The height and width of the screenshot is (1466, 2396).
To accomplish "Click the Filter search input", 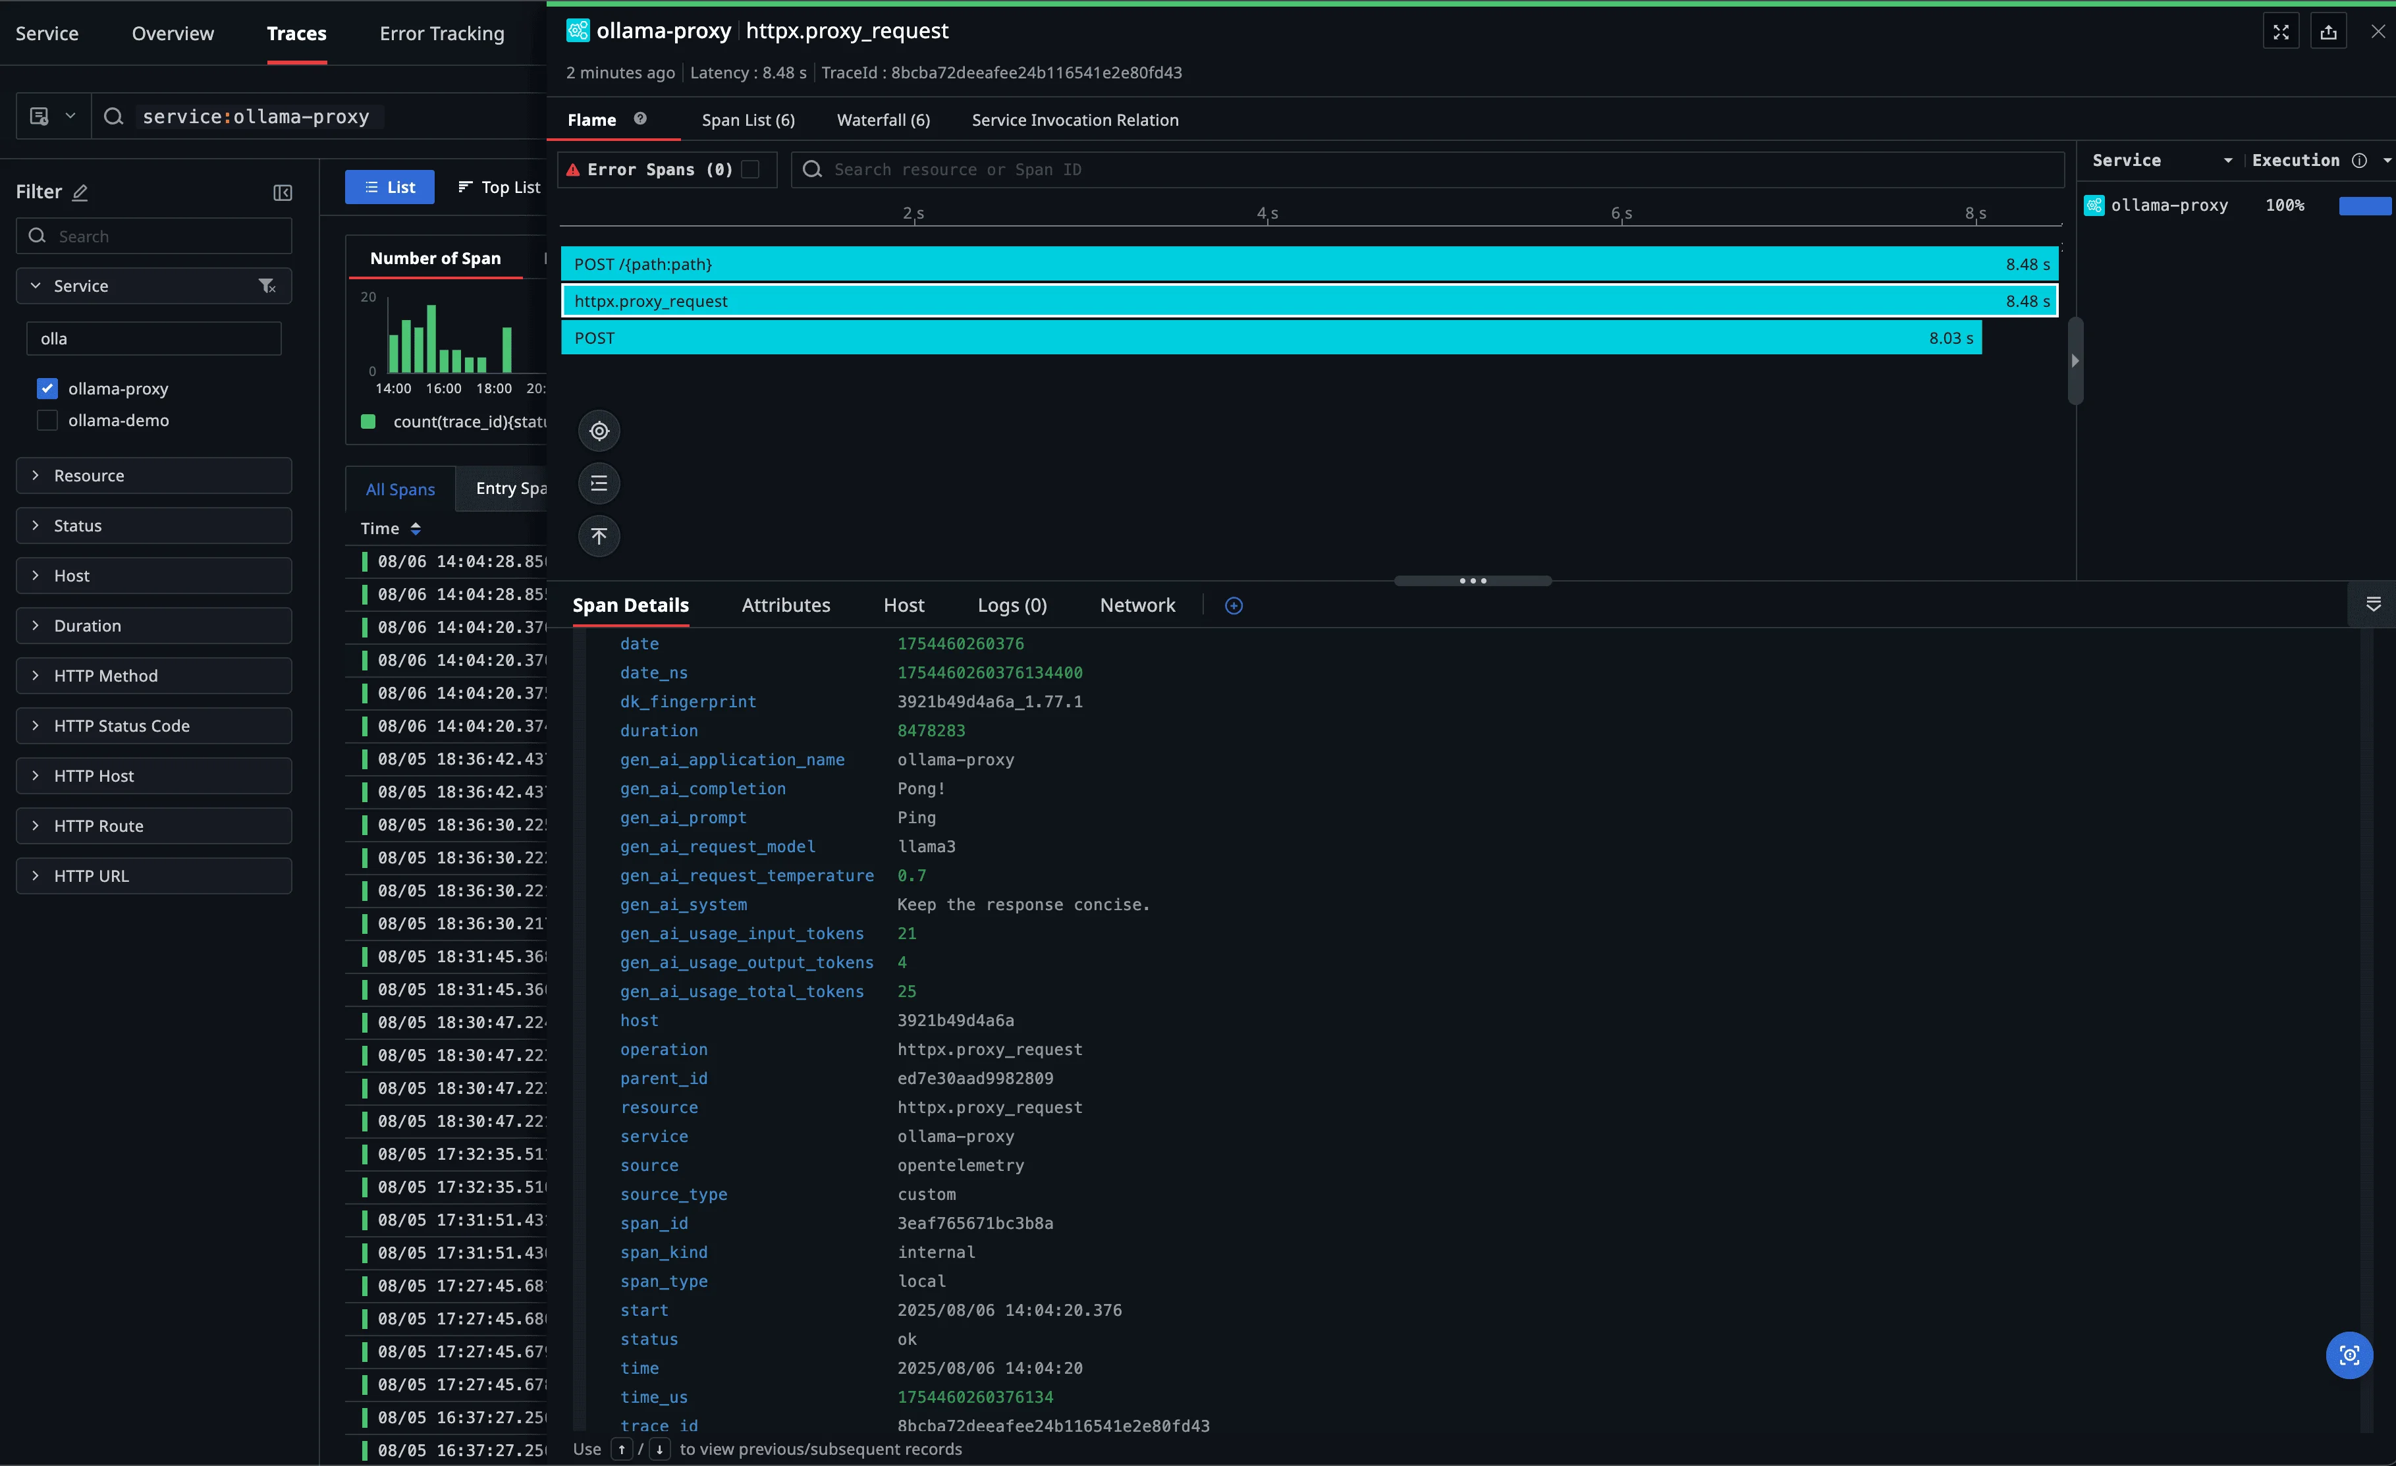I will (x=153, y=236).
